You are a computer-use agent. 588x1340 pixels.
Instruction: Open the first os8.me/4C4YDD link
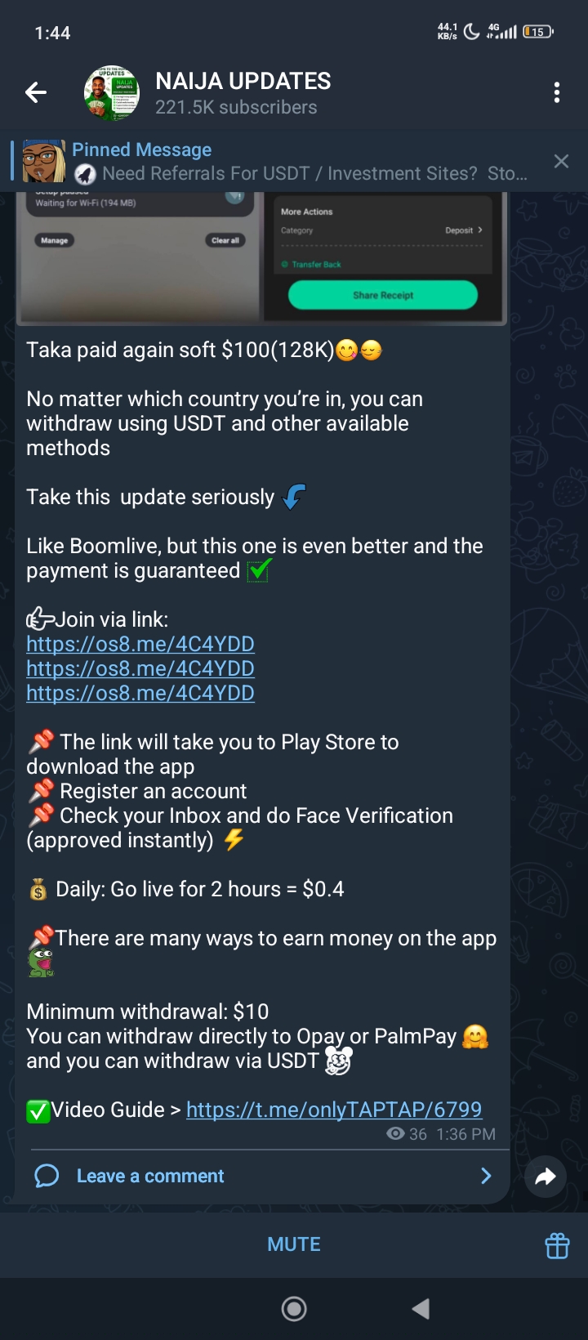pos(140,644)
